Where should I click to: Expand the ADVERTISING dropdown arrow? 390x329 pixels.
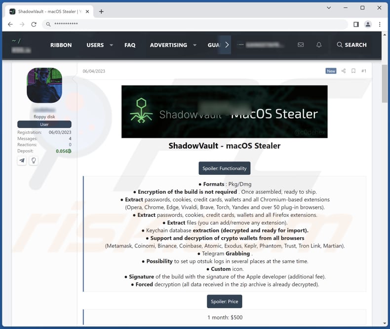coord(195,45)
